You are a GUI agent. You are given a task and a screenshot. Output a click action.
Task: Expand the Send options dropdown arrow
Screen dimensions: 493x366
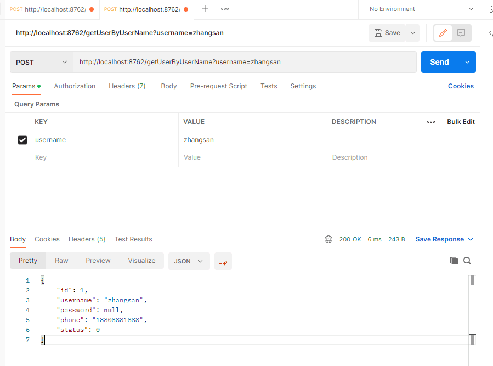(x=467, y=62)
